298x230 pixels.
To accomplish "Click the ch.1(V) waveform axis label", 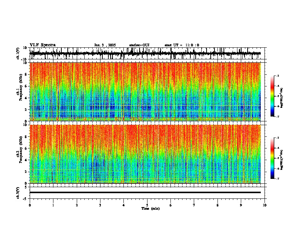I will pyautogui.click(x=18, y=53).
